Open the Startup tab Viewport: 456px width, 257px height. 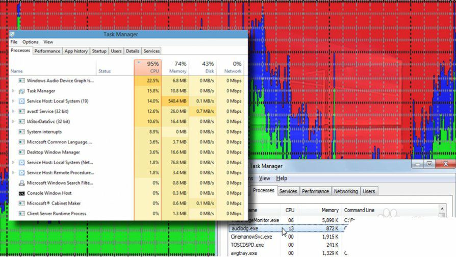pyautogui.click(x=99, y=51)
